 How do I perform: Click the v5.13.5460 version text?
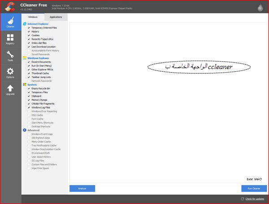tap(26, 9)
